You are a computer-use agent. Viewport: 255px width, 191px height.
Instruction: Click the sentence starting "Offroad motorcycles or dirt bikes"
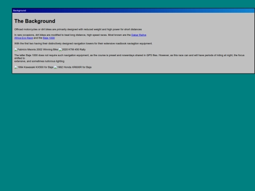click(78, 29)
